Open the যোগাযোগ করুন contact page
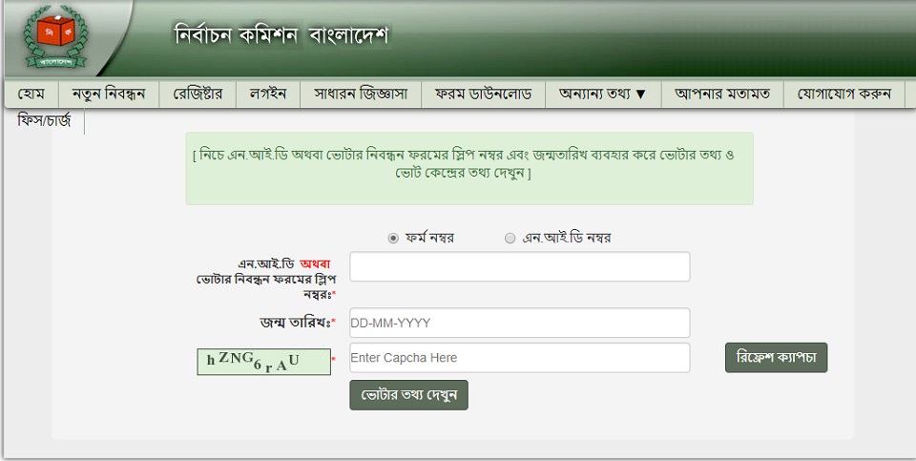The height and width of the screenshot is (461, 916). pos(843,94)
